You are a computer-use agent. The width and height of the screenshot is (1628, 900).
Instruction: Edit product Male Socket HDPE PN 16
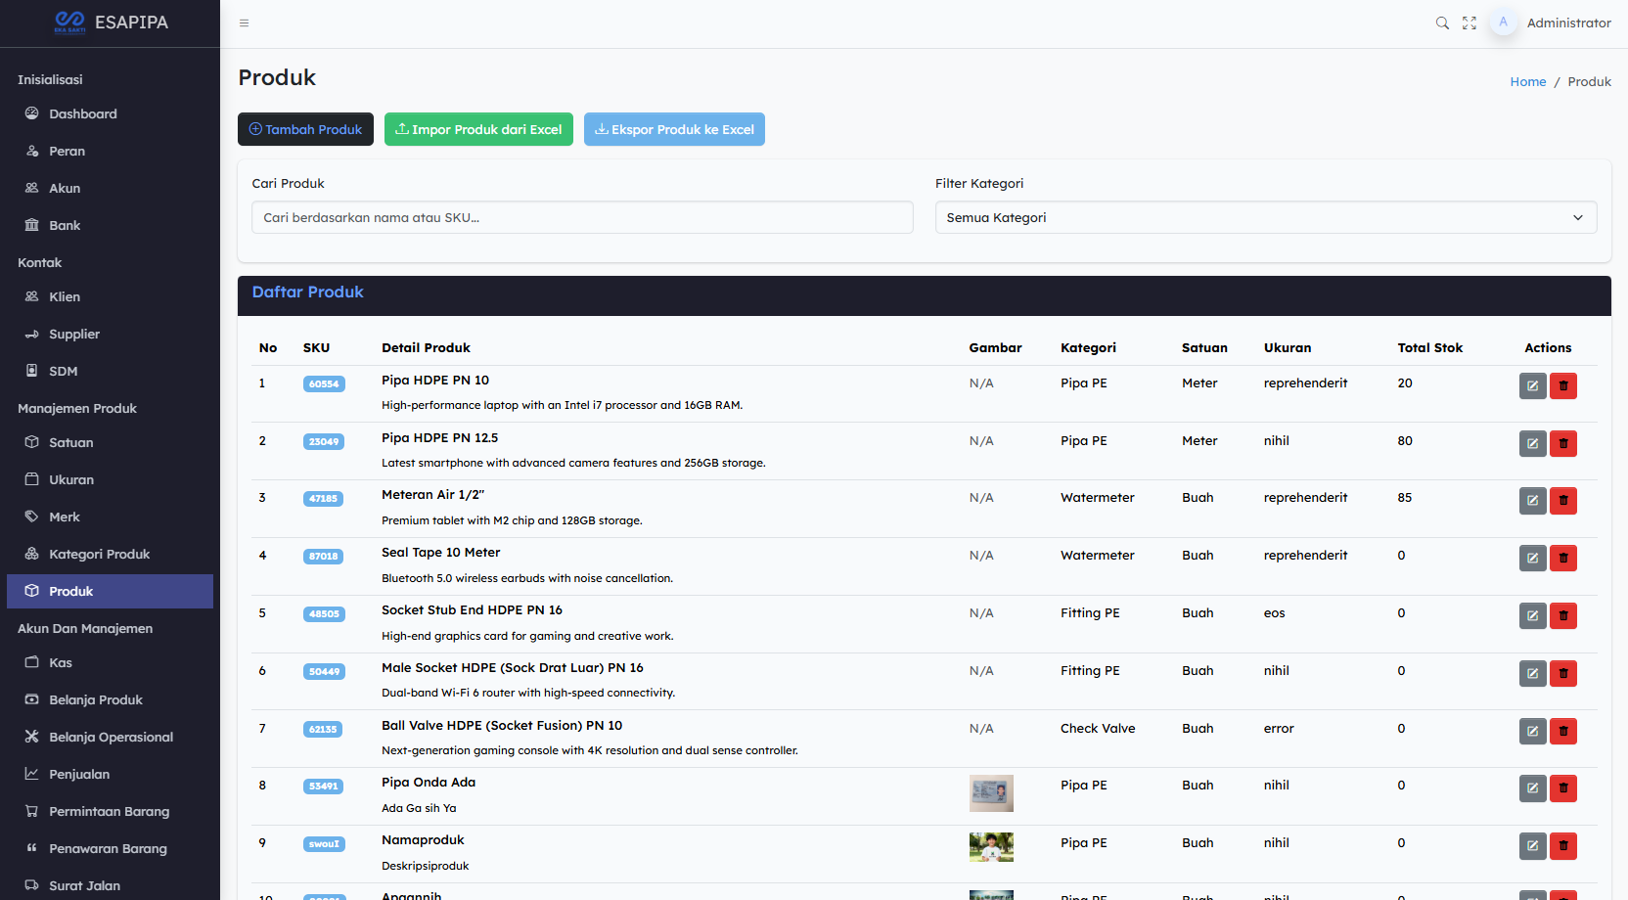point(1533,673)
